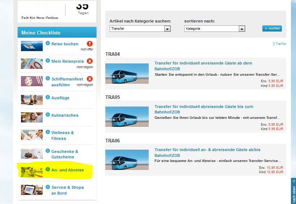This screenshot has width=296, height=204.
Task: Click the blue arrow icon next to Ausflüge
Action: coord(48,97)
